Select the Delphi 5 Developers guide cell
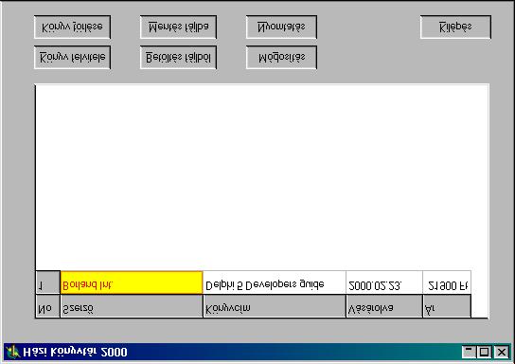 point(275,282)
